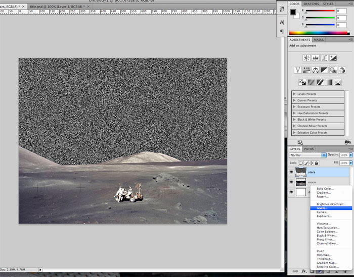Click the Curves adjustment icon
The image size is (354, 277).
[324, 58]
